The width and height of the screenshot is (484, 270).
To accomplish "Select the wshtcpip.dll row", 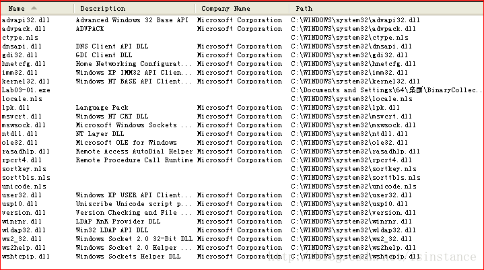I will pyautogui.click(x=26, y=257).
